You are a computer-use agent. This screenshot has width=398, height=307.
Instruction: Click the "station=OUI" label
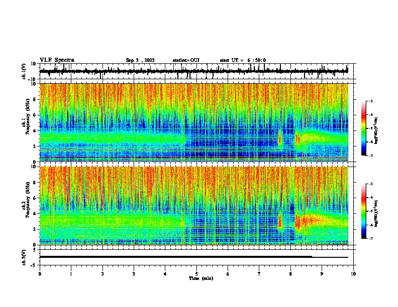(186, 60)
